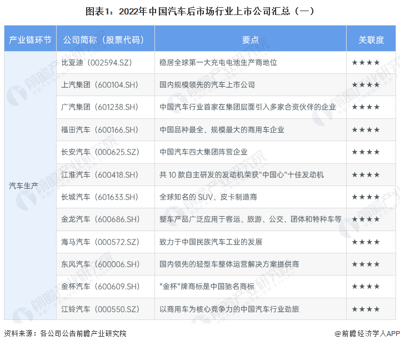This screenshot has height=345, width=400.
Task: Select the 共10款自主研发的发动机 description
Action: (242, 175)
